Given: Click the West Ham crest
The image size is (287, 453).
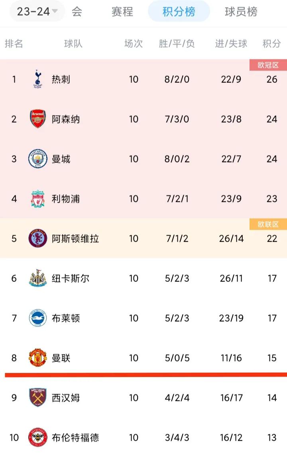Looking at the screenshot, I should point(37,398).
